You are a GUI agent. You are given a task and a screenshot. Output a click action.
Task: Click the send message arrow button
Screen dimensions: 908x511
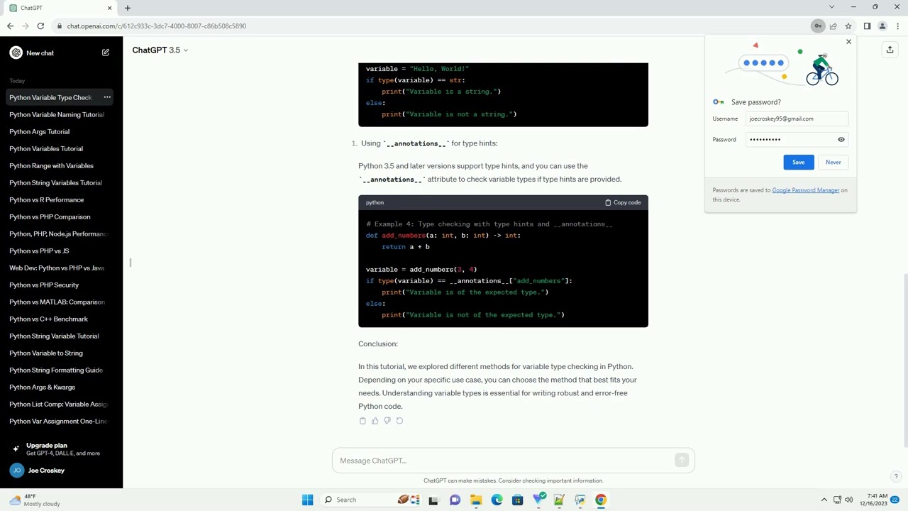(x=682, y=461)
